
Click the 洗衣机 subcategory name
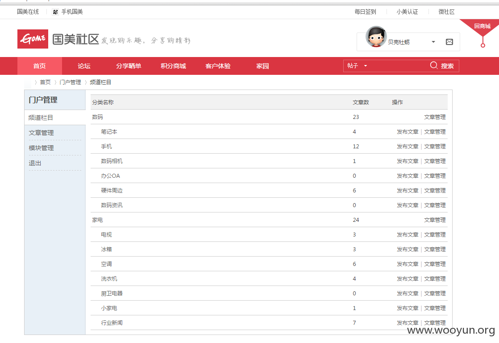tap(109, 279)
